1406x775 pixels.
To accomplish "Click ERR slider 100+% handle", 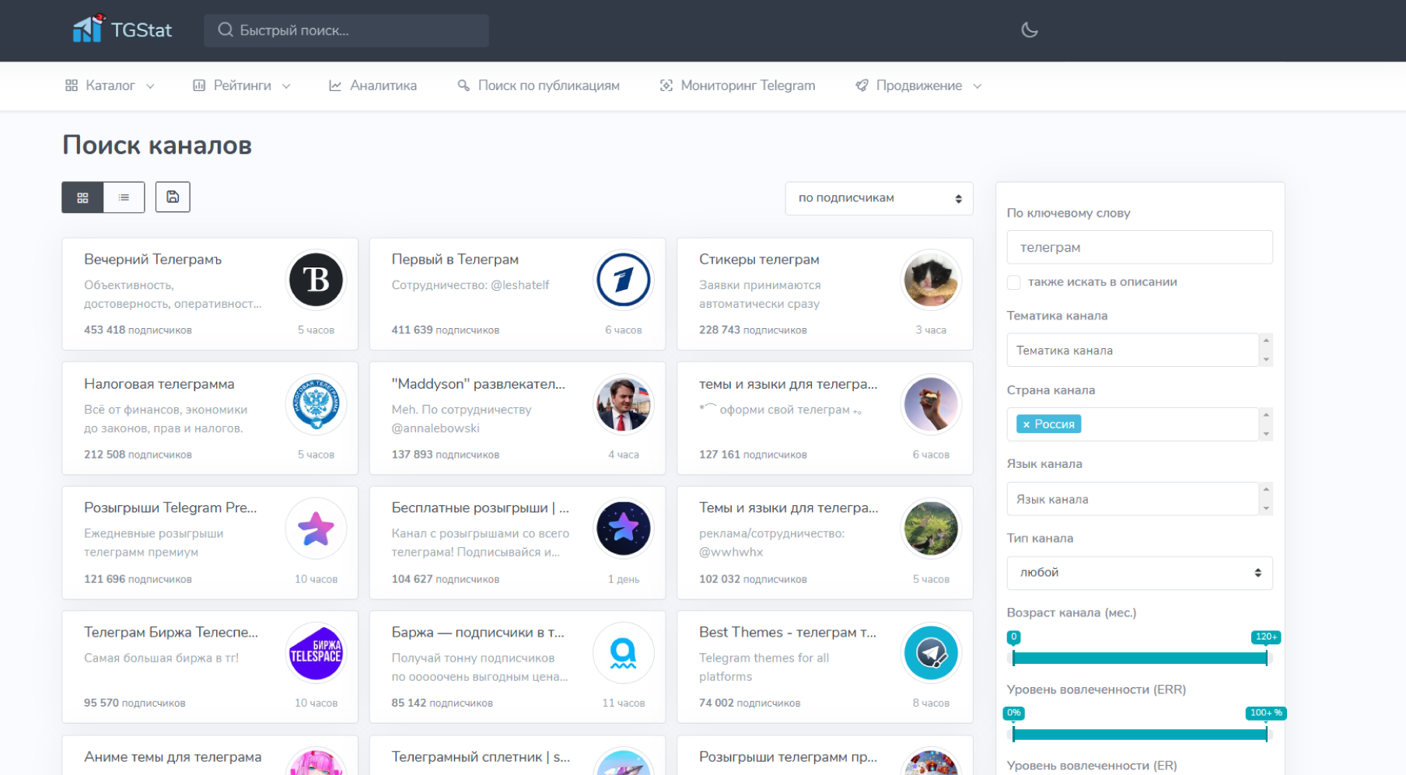I will [x=1266, y=734].
